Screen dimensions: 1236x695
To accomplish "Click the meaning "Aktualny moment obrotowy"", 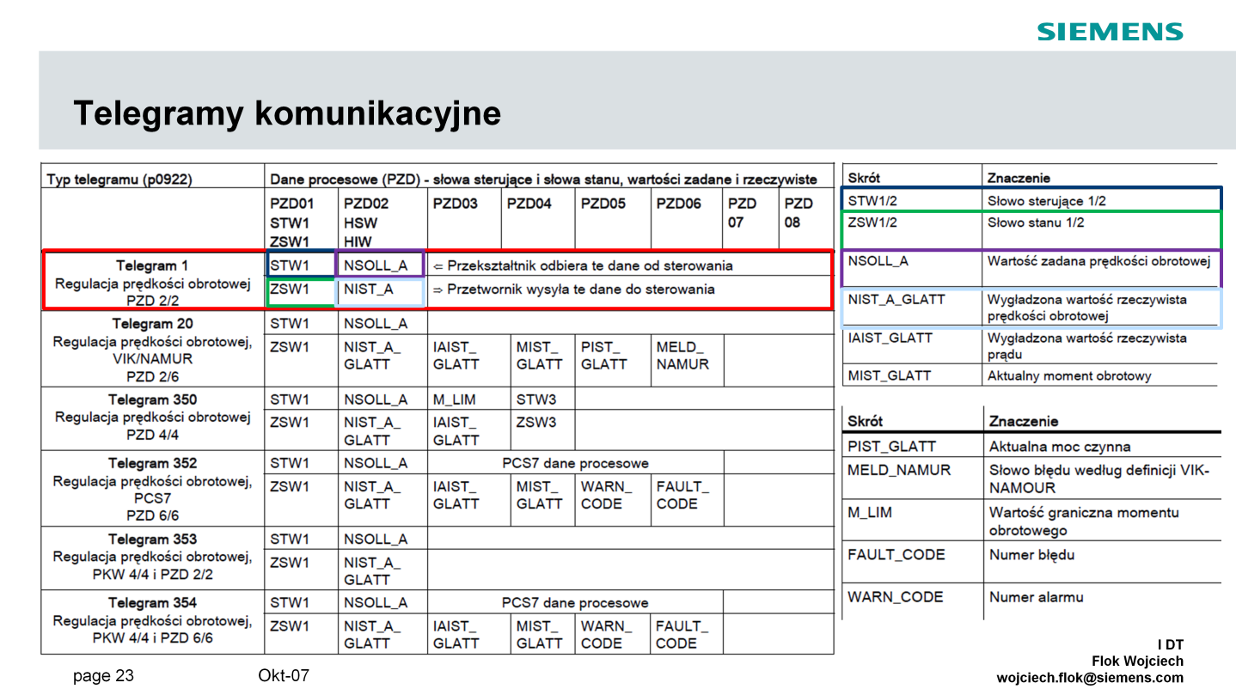I will pyautogui.click(x=1069, y=375).
